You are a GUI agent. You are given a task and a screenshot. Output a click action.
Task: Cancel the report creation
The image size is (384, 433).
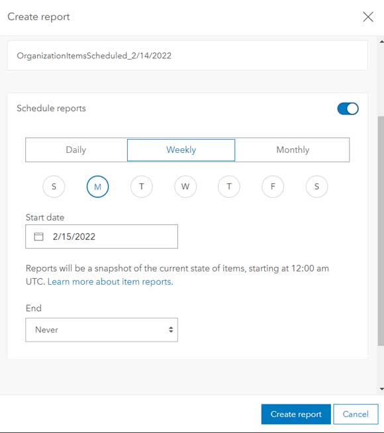(x=356, y=414)
